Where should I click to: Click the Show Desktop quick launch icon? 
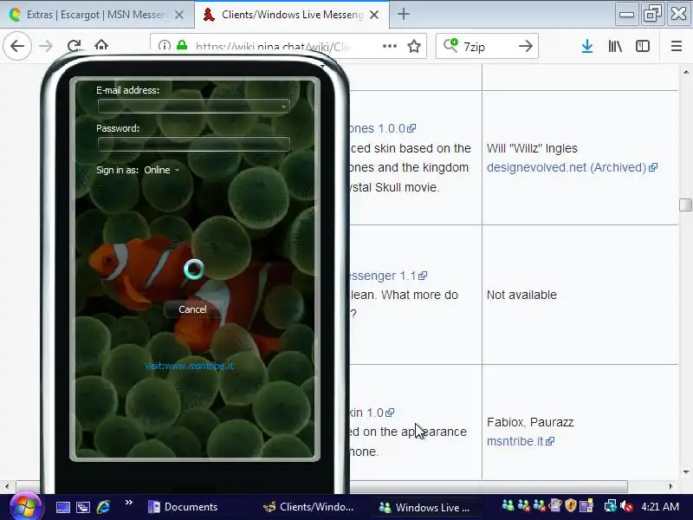(62, 507)
